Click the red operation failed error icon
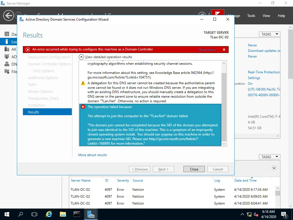Image resolution: width=293 pixels, height=220 pixels. coord(83,107)
